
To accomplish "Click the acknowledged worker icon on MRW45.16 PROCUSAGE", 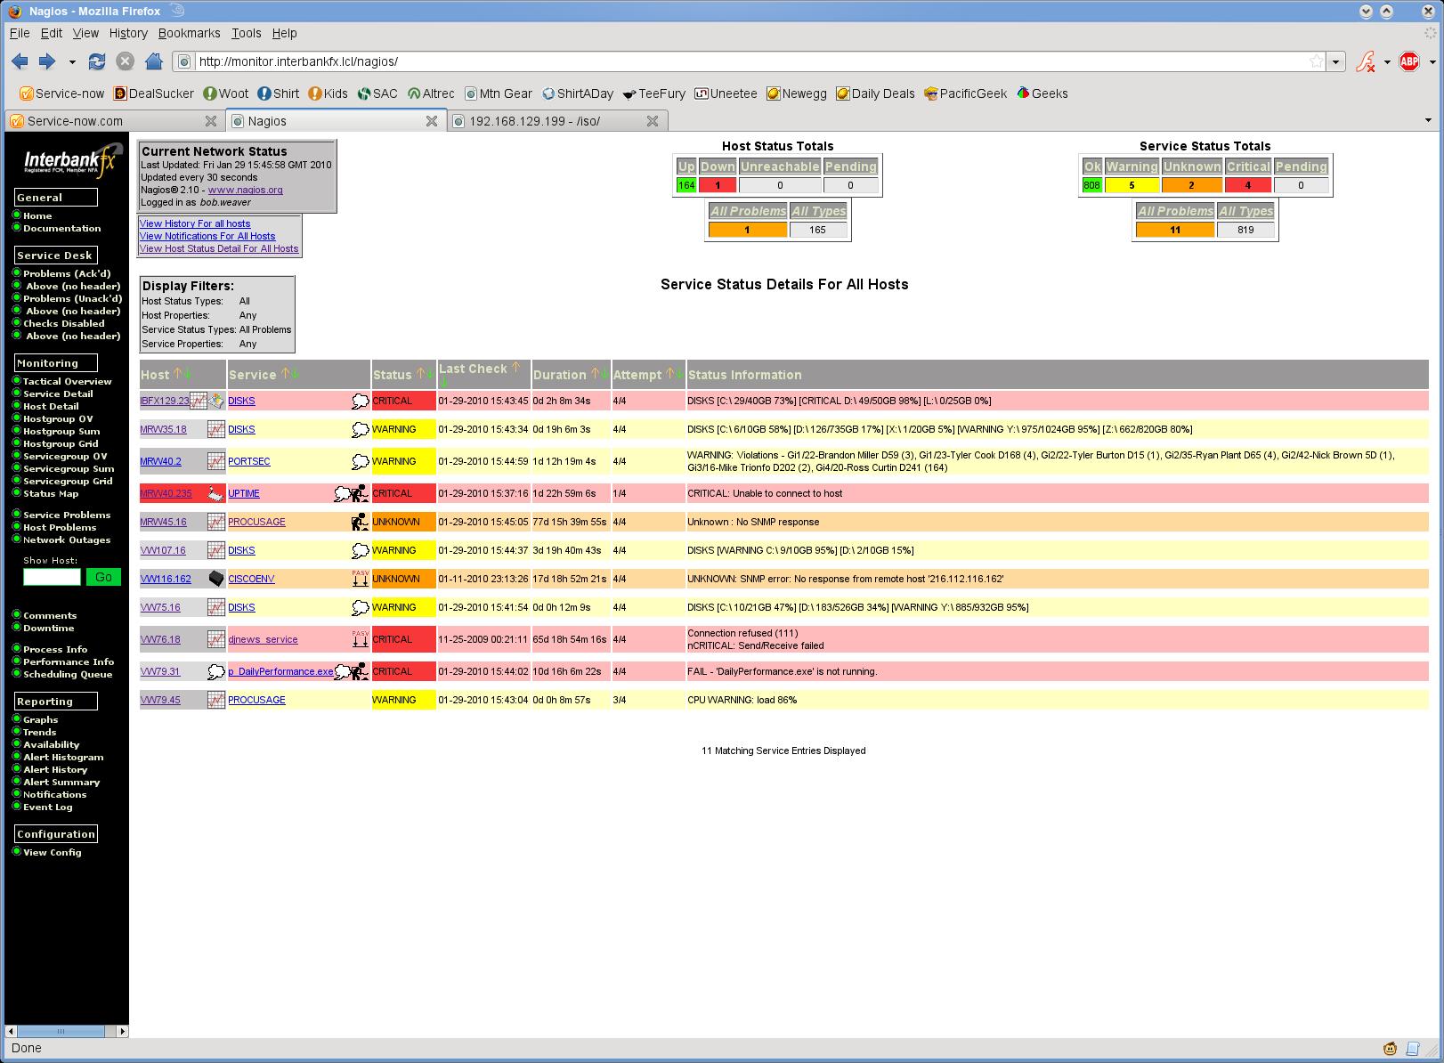I will click(x=360, y=522).
